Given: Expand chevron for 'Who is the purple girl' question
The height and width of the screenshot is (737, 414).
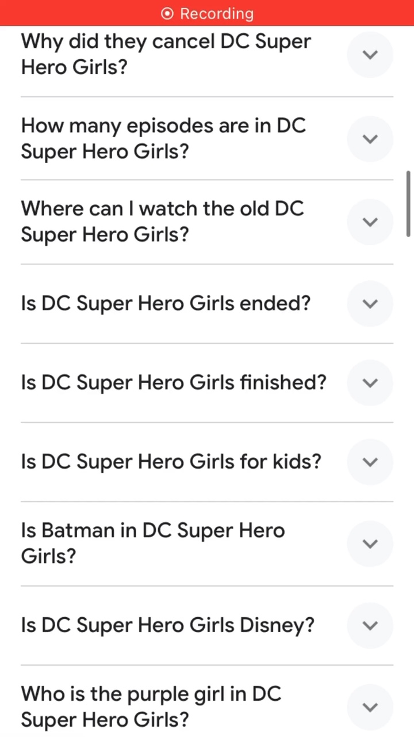Looking at the screenshot, I should click(x=370, y=707).
